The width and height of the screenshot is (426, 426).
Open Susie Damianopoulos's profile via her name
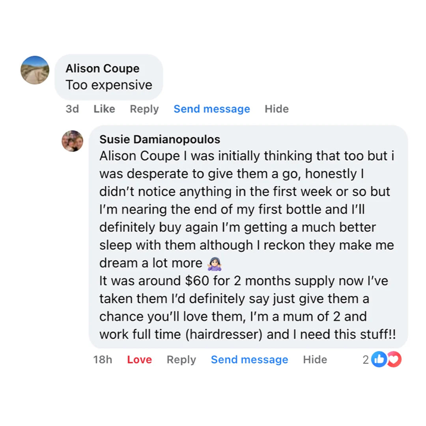click(x=160, y=139)
